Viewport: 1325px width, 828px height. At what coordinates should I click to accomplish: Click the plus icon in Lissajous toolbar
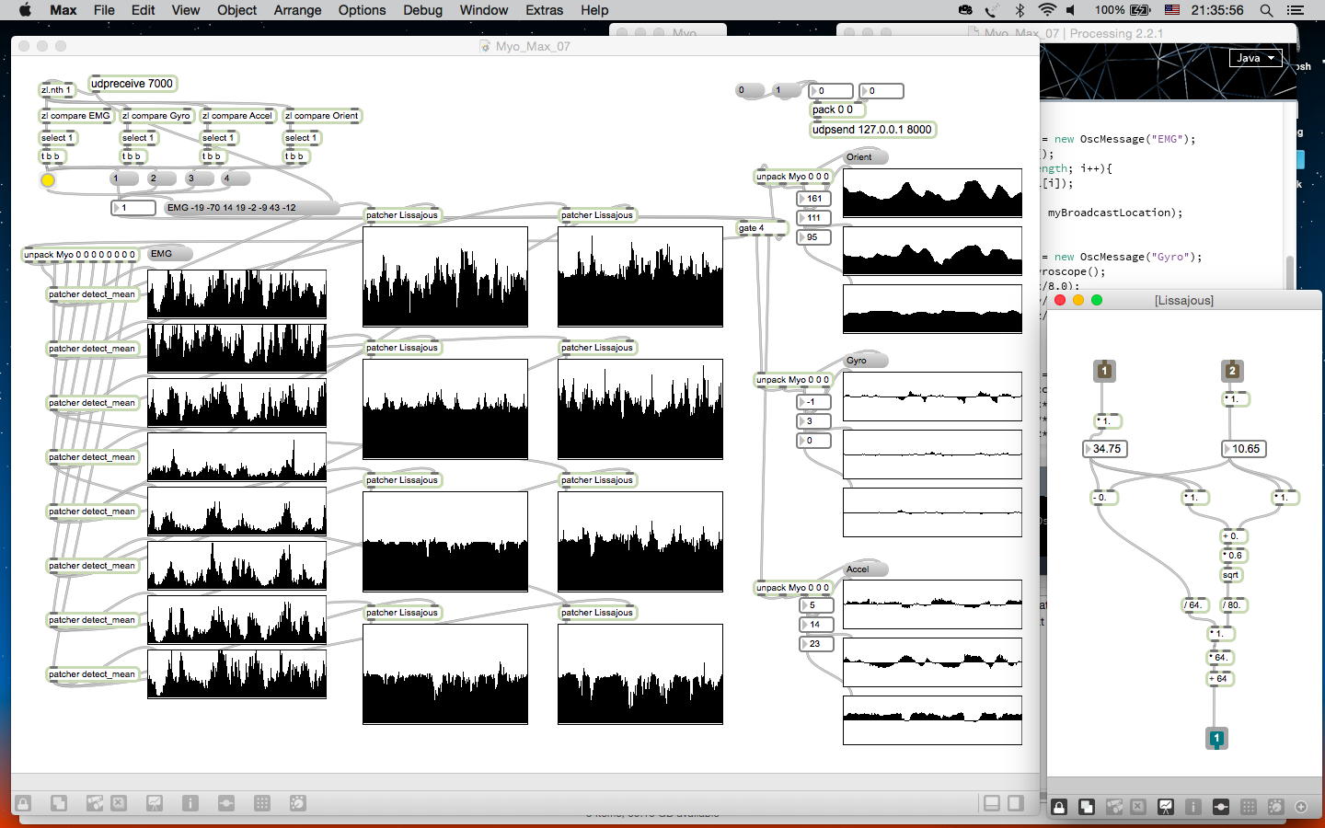tap(1301, 807)
